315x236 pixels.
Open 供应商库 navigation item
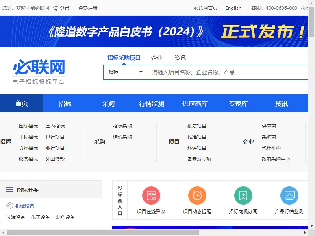[x=195, y=103]
